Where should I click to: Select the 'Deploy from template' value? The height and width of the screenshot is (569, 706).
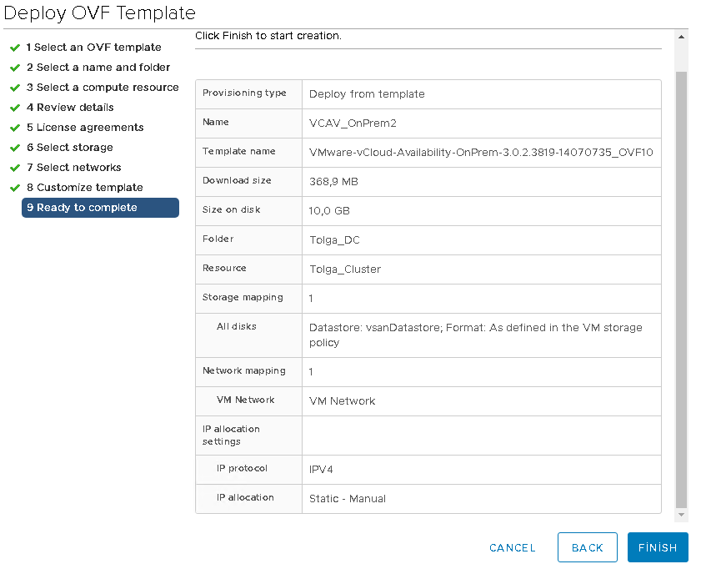pyautogui.click(x=367, y=93)
